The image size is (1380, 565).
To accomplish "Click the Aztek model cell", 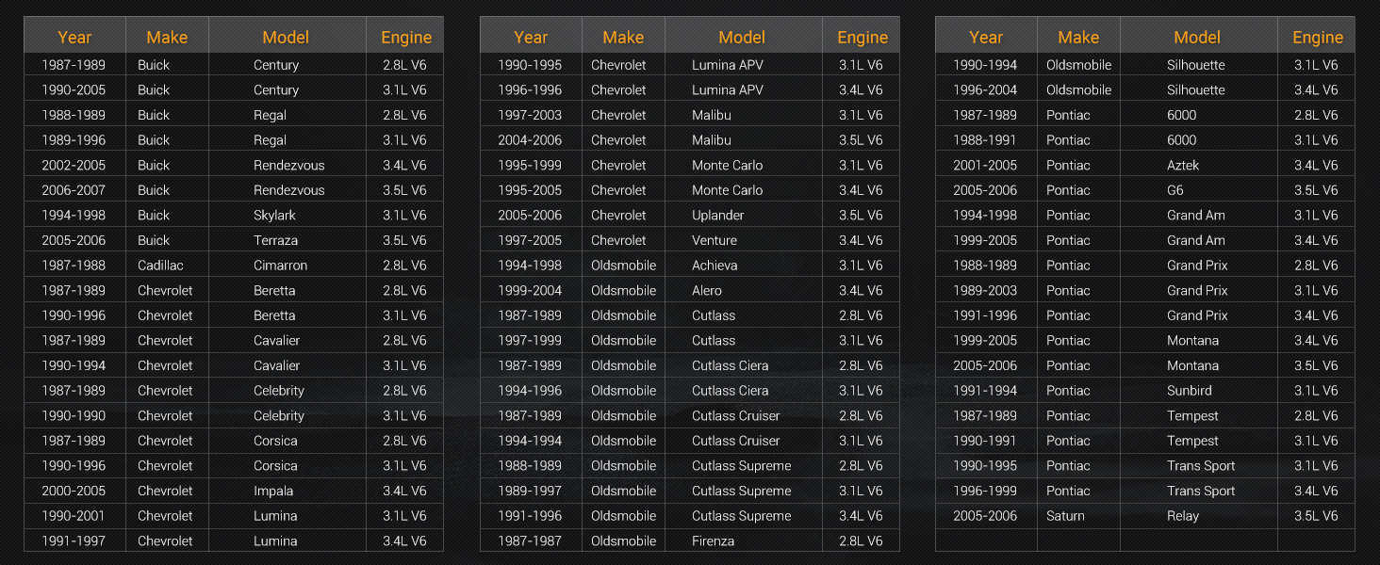I will [1198, 165].
